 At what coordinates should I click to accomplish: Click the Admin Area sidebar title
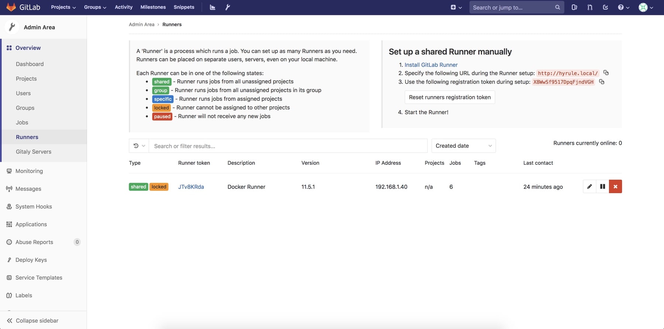(39, 27)
